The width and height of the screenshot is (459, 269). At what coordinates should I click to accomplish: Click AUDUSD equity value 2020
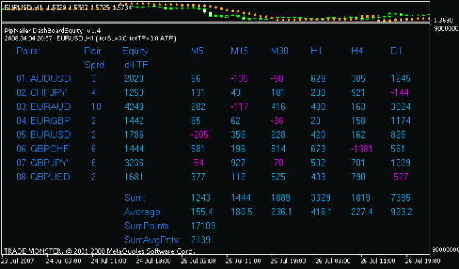[x=134, y=78]
